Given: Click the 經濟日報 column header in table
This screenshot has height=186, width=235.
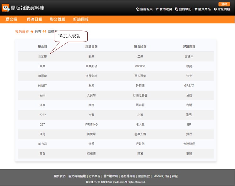Looking at the screenshot, I should click(91, 47).
